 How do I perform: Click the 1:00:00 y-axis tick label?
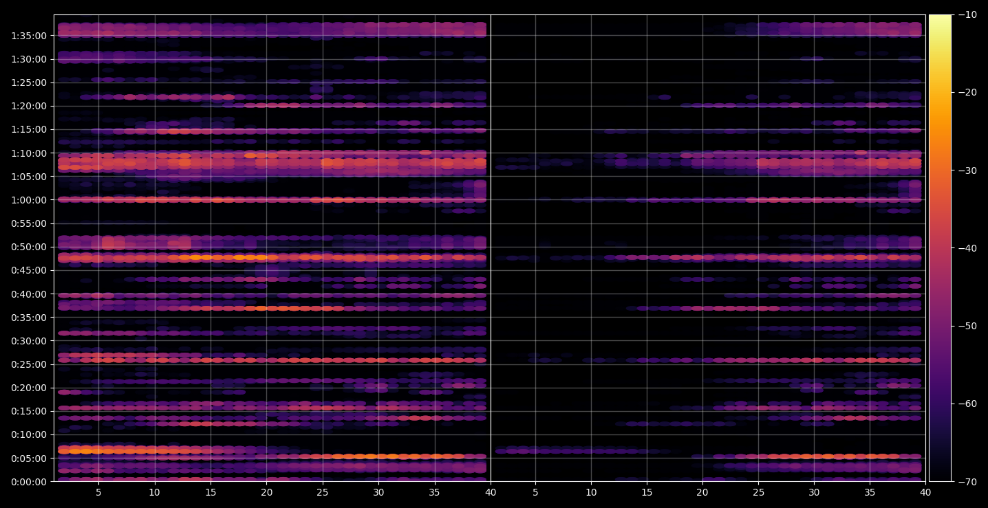29,200
